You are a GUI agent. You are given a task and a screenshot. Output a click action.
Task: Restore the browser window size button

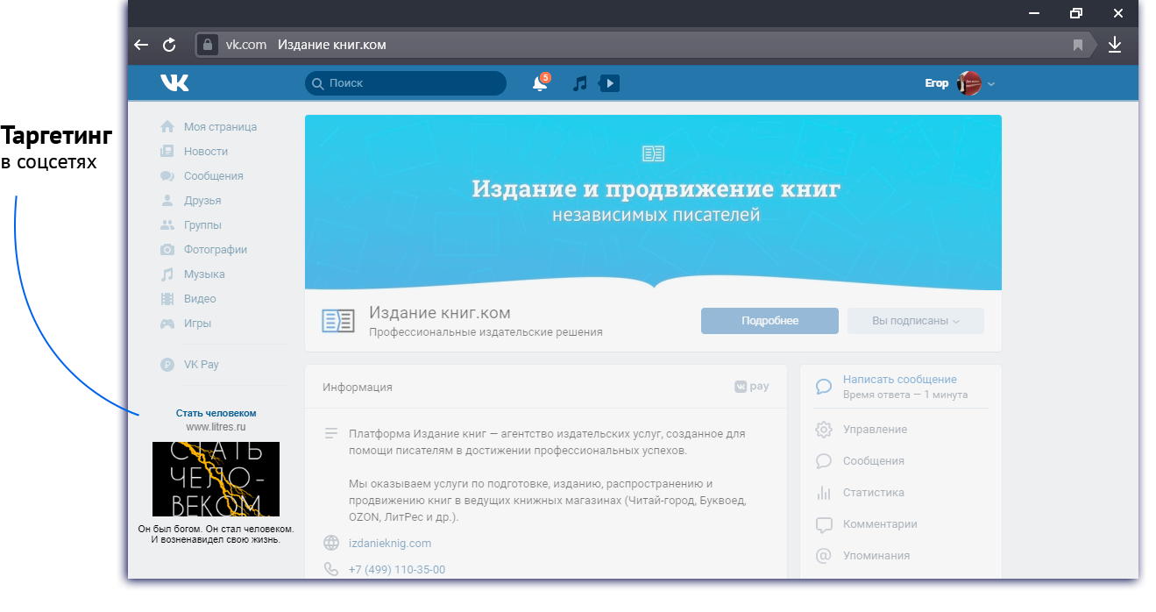[1076, 13]
